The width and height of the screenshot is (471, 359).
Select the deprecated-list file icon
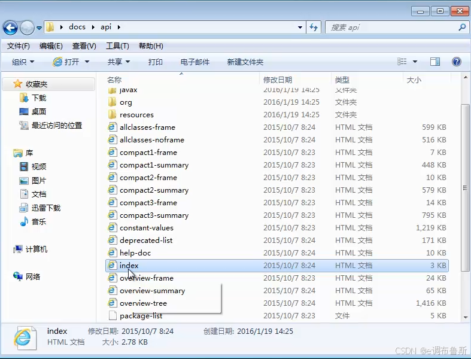click(112, 241)
